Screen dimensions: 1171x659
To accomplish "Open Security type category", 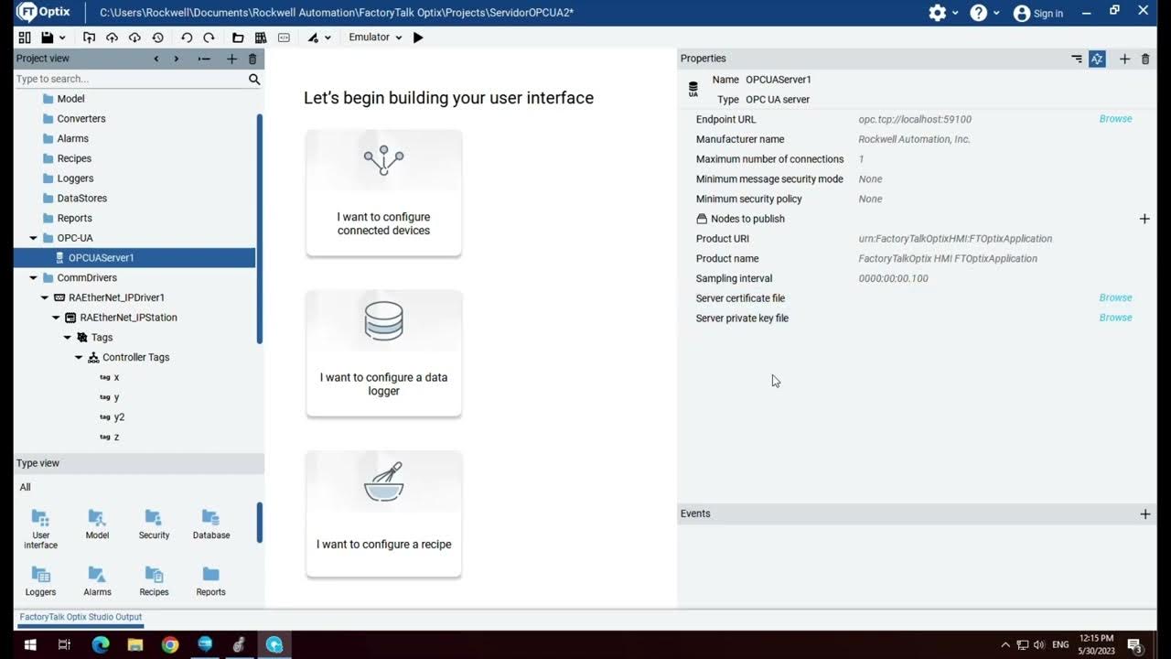I will click(154, 524).
